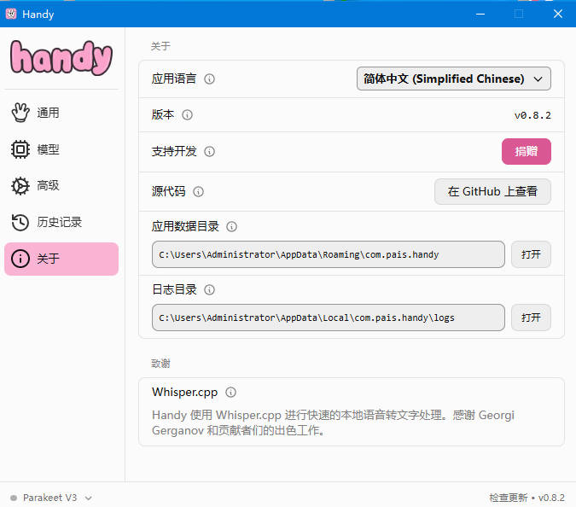The image size is (576, 507).
Task: Click info icon beside 源代码
Action: pyautogui.click(x=199, y=191)
